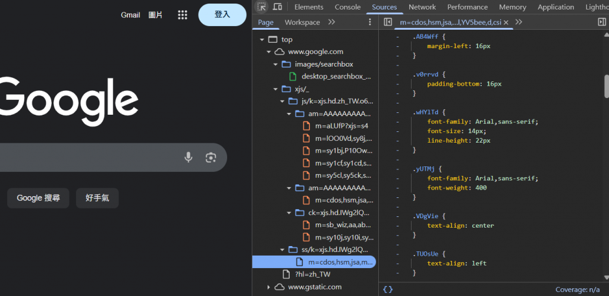Click the code editor vertical scrollbar thumb
The image size is (609, 296).
pos(606,86)
